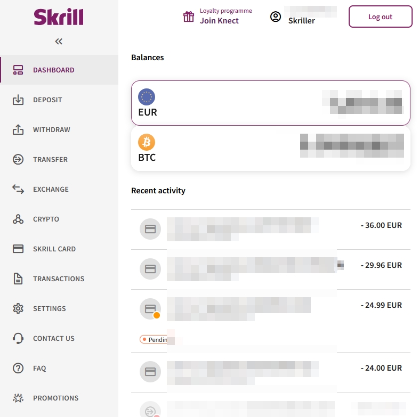Viewport: 419px width, 417px height.
Task: Collapse the sidebar with double chevron
Action: tap(59, 42)
